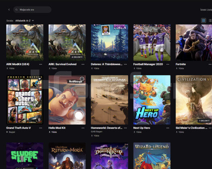Open Civilization VI cover art

[194, 100]
